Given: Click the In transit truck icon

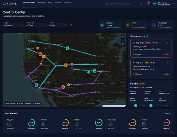Looking at the screenshot, I should [102, 25].
